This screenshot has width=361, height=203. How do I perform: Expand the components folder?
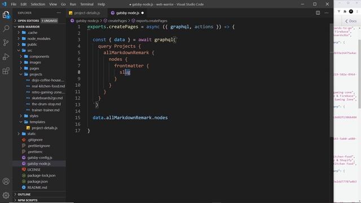tap(39, 56)
